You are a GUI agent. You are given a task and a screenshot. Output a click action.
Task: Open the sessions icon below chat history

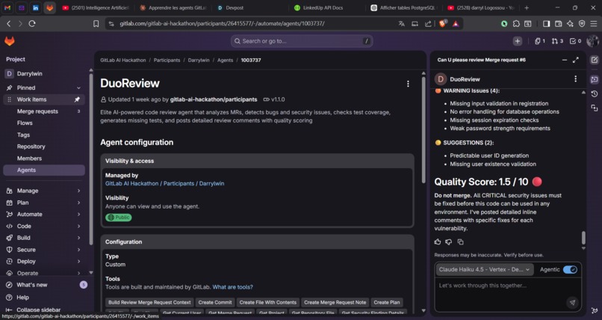595,108
